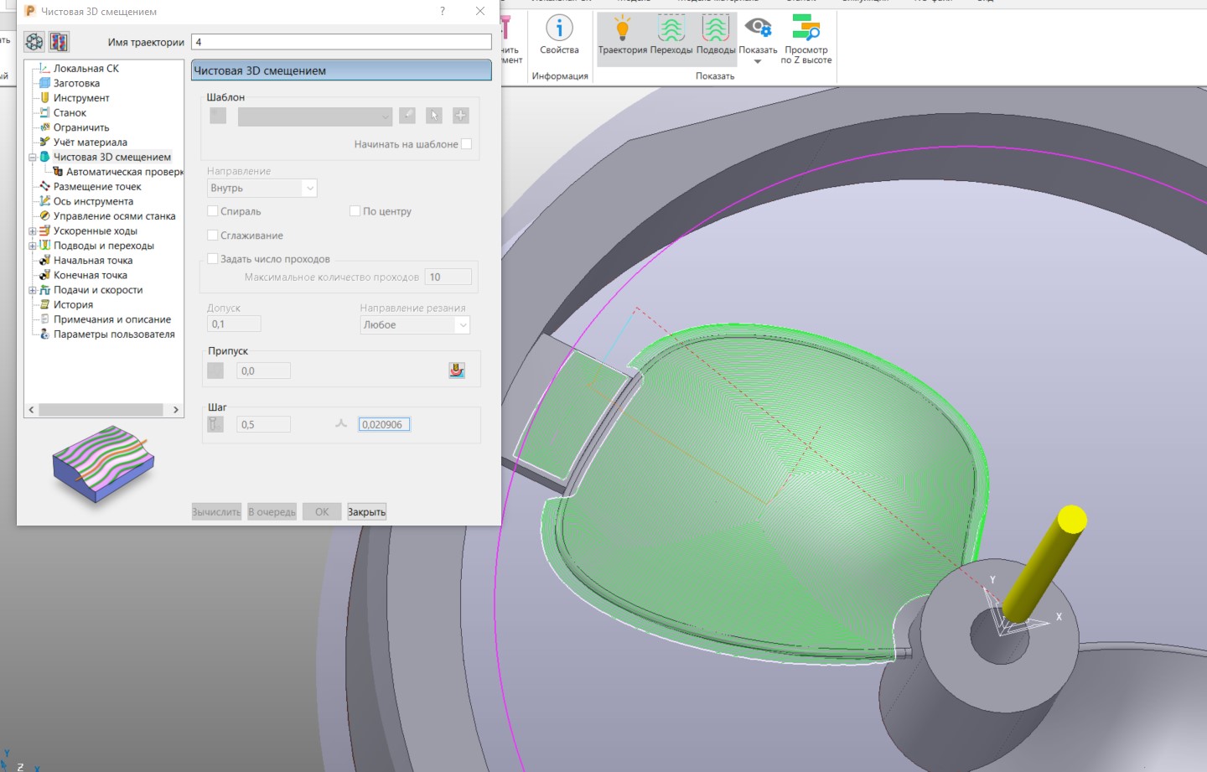Select Начальная точка in the tree
This screenshot has width=1207, height=772.
click(93, 261)
